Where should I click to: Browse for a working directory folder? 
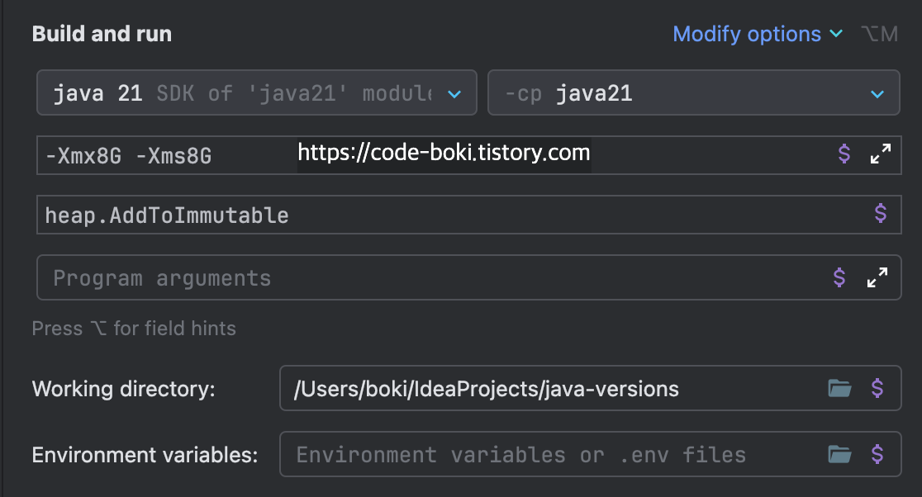[x=839, y=388]
